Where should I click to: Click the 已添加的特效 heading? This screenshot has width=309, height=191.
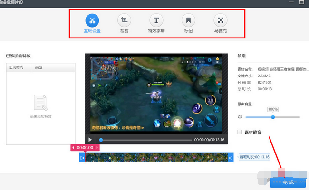pos(19,56)
